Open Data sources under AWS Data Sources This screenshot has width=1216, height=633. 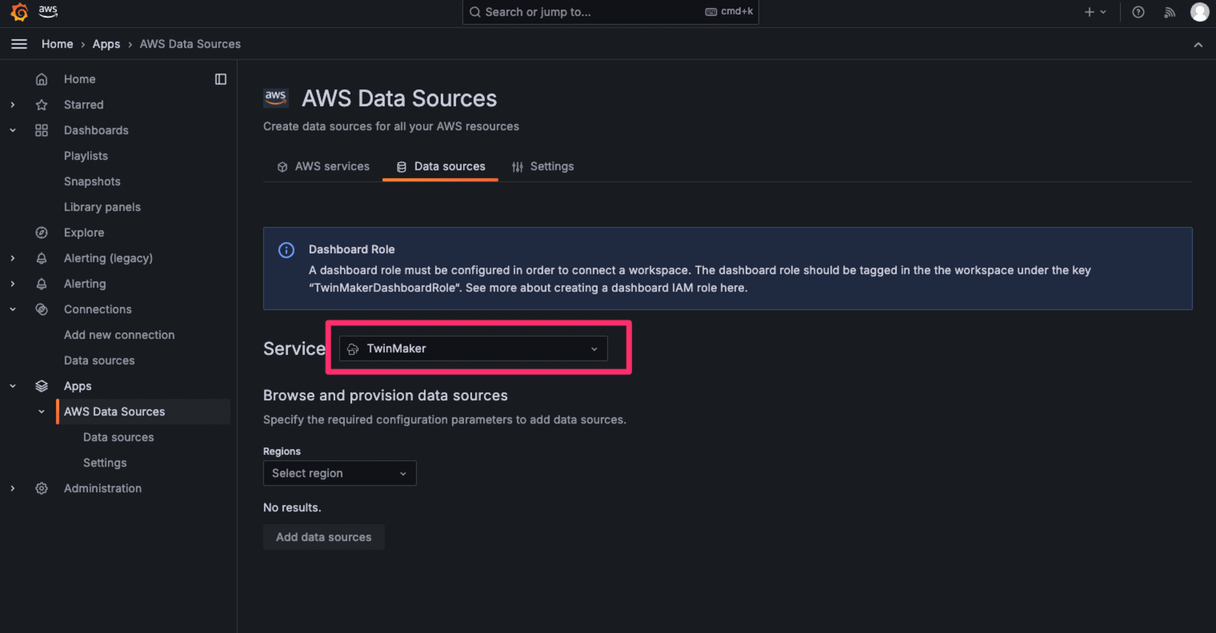[x=119, y=437]
